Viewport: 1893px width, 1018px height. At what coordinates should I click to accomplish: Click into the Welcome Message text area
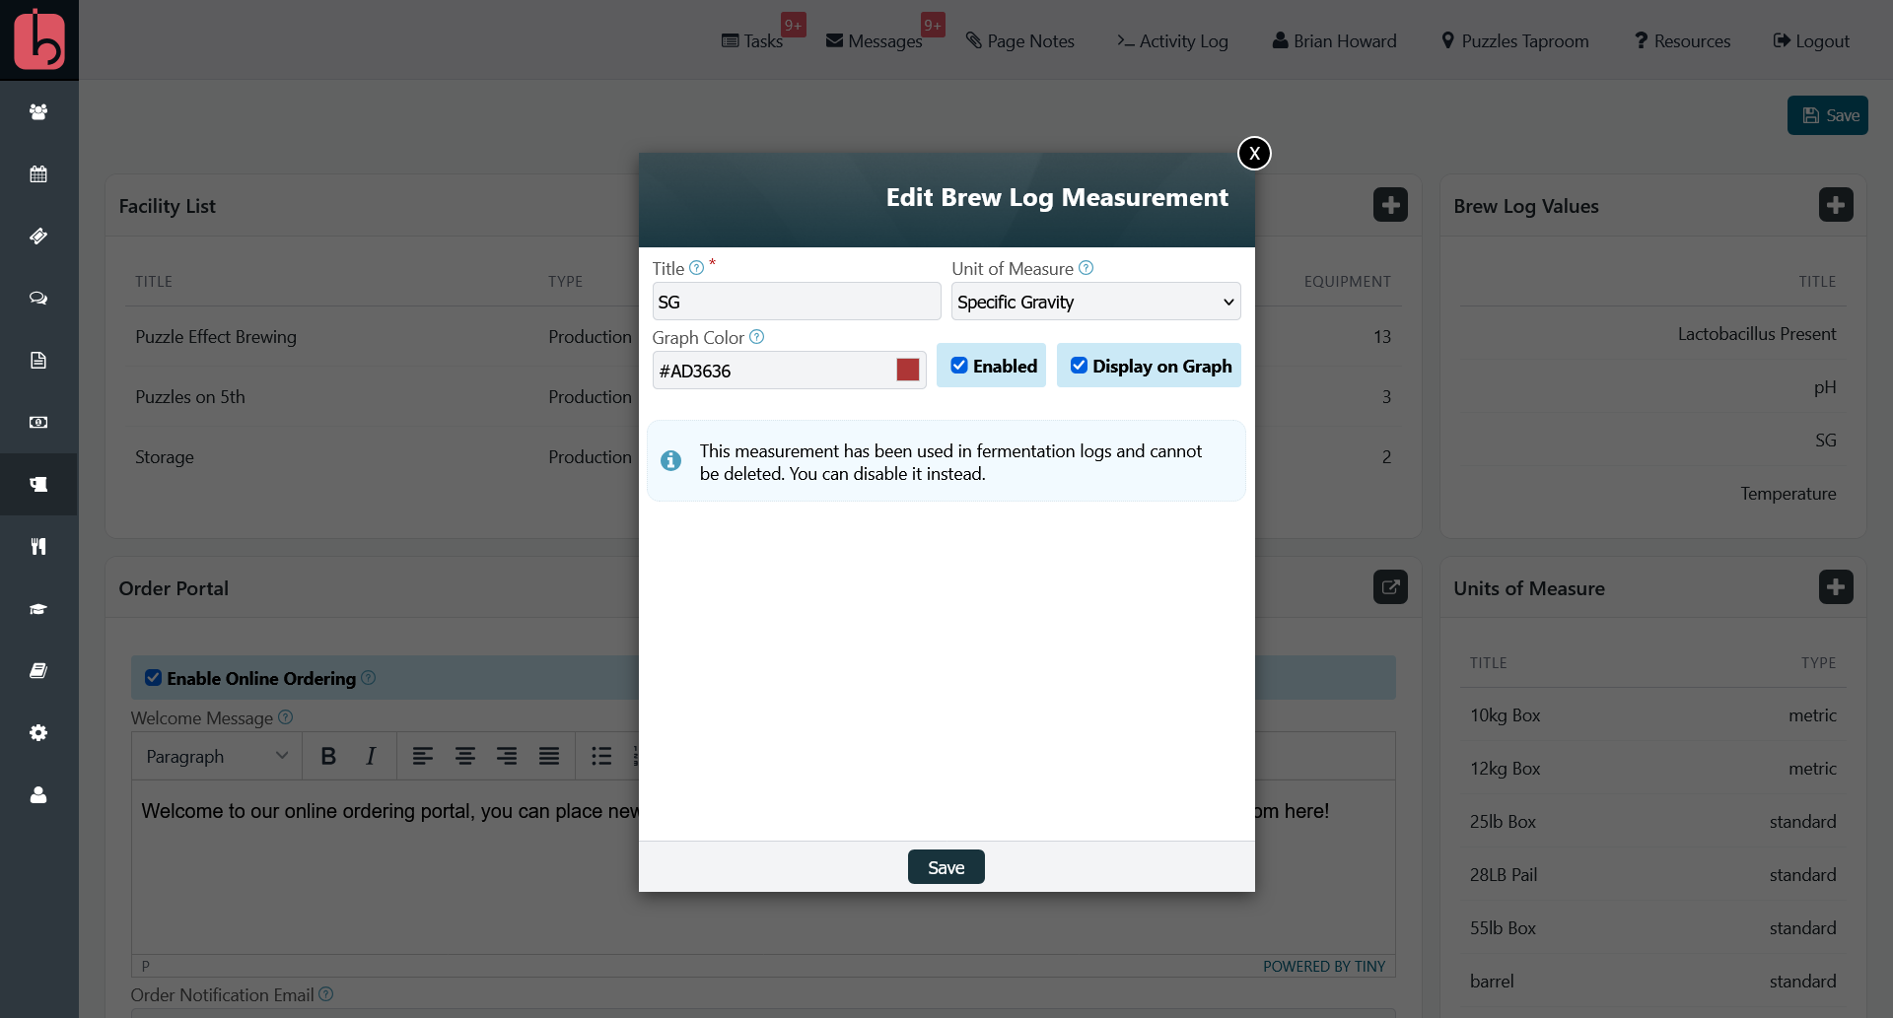(x=763, y=867)
